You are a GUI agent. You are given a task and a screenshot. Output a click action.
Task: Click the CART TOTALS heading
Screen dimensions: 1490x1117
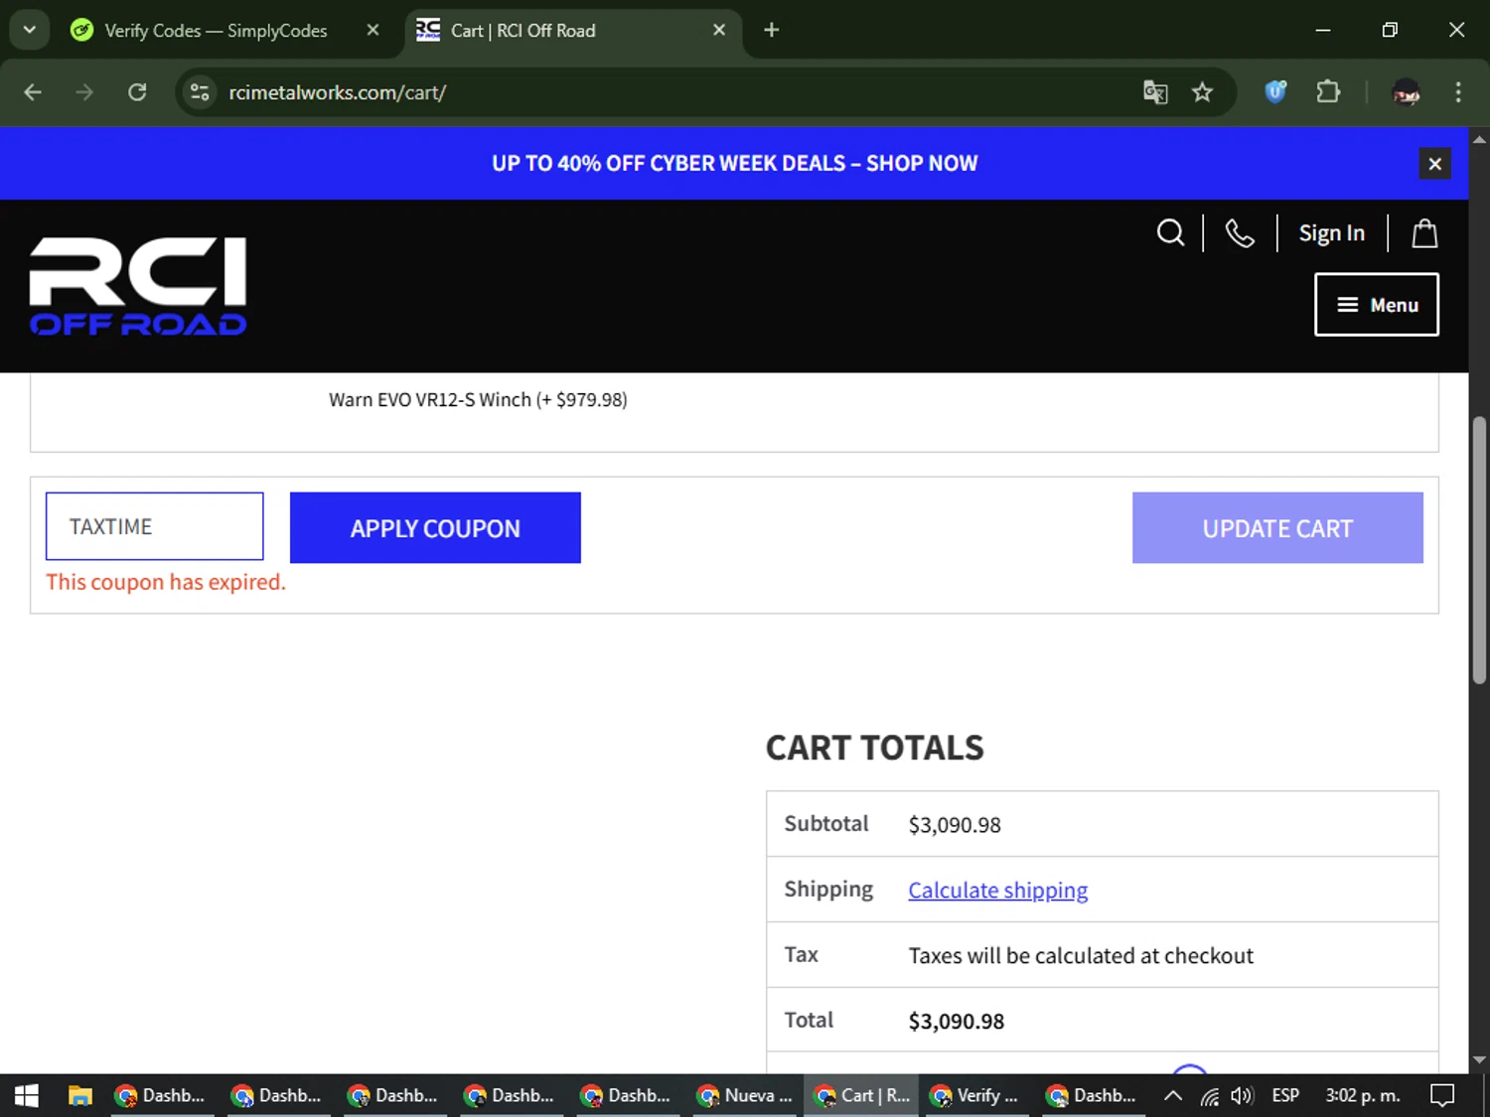click(874, 748)
